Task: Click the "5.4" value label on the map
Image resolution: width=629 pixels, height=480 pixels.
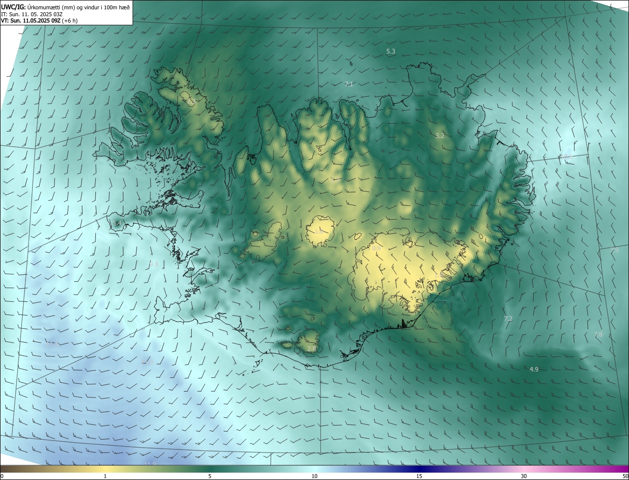Action: pos(116,224)
